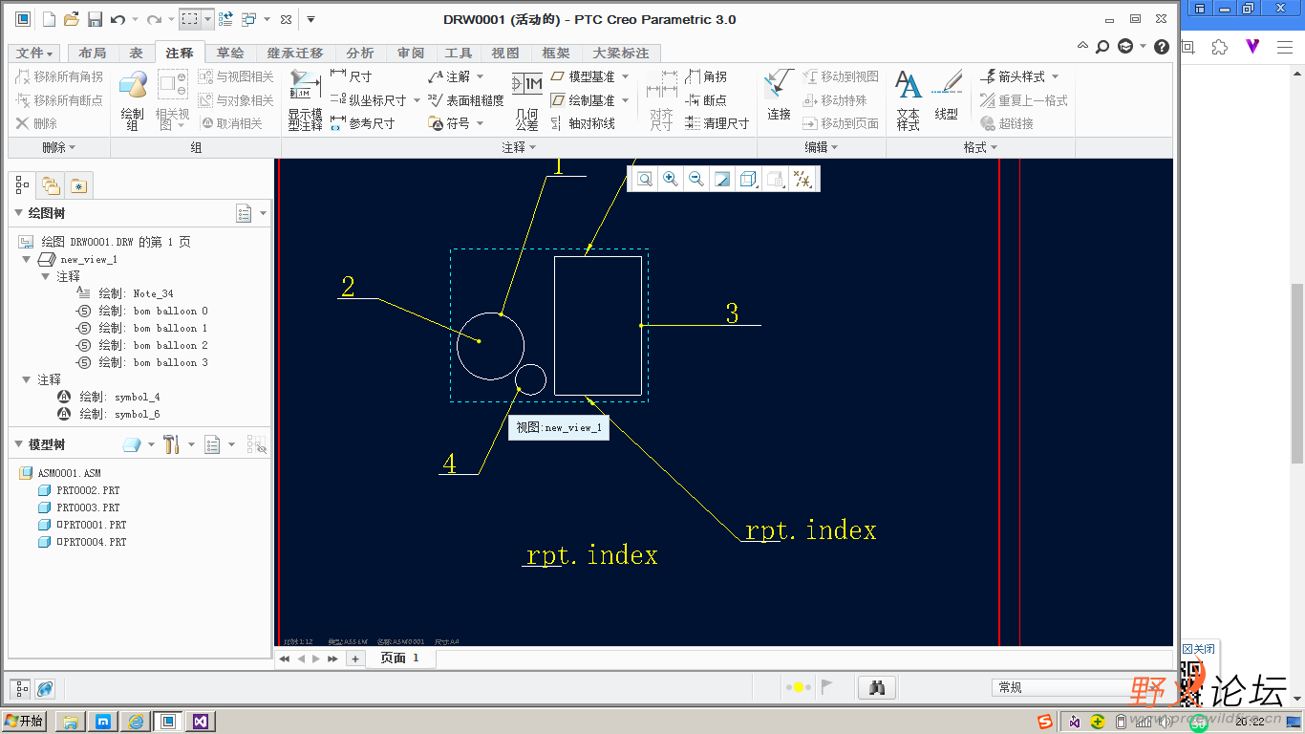Undo the last action
The image size is (1305, 734).
(x=118, y=19)
